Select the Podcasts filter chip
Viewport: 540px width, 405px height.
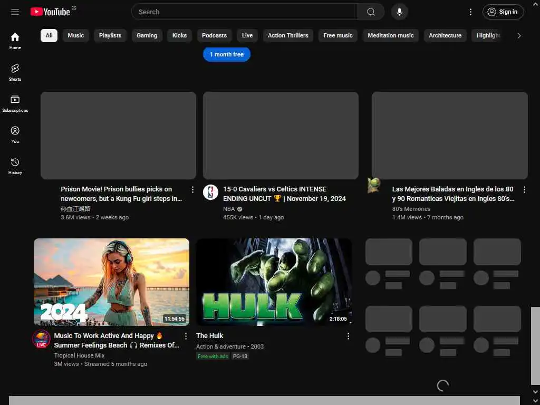coord(214,35)
